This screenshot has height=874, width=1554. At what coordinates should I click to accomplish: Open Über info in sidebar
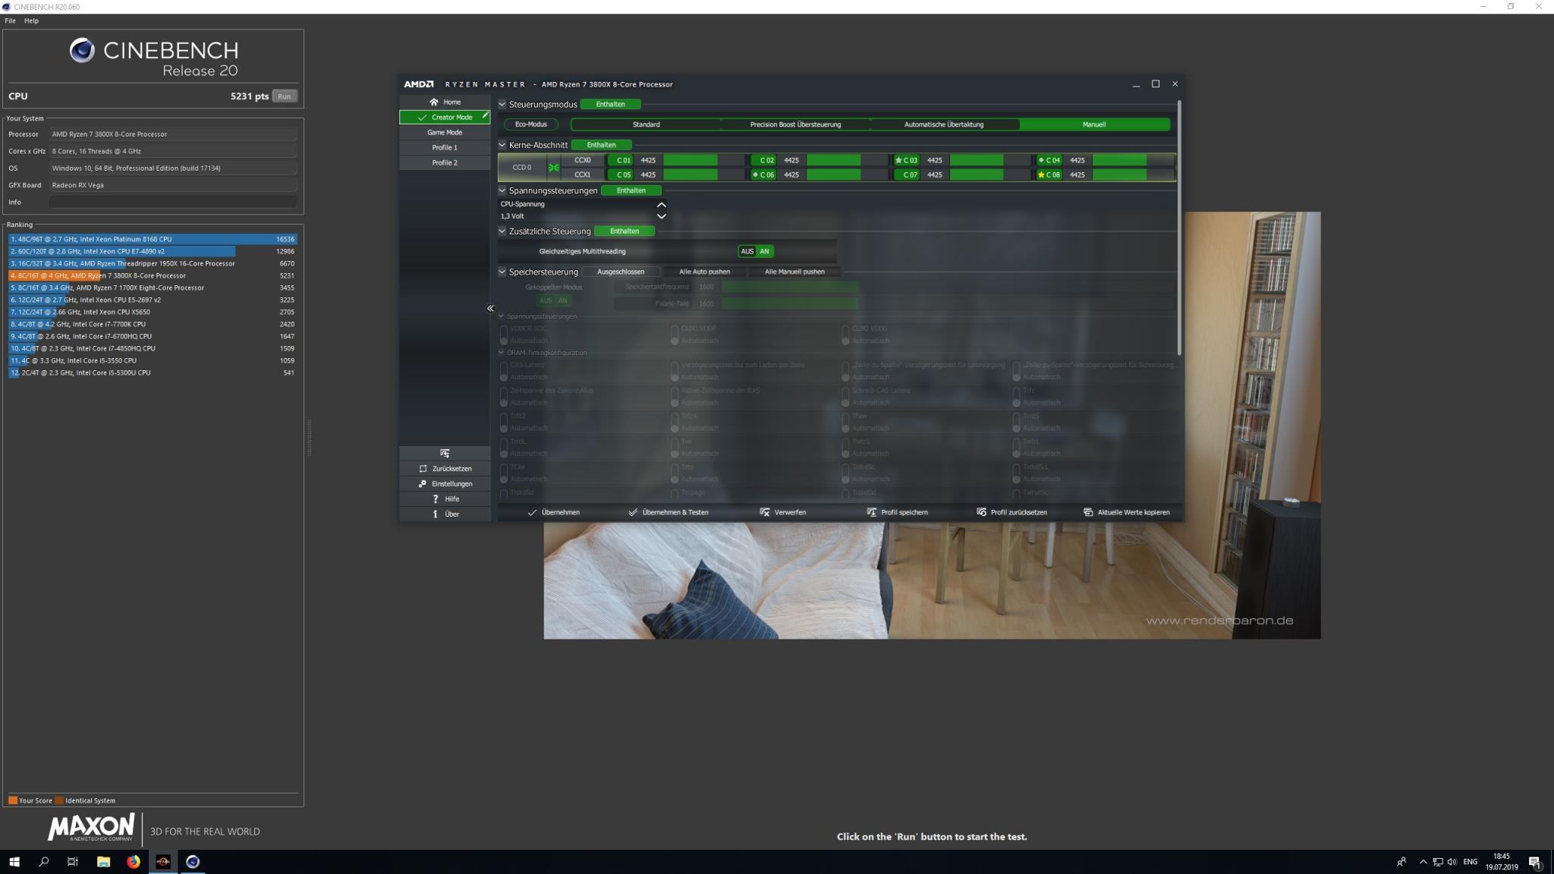point(445,514)
